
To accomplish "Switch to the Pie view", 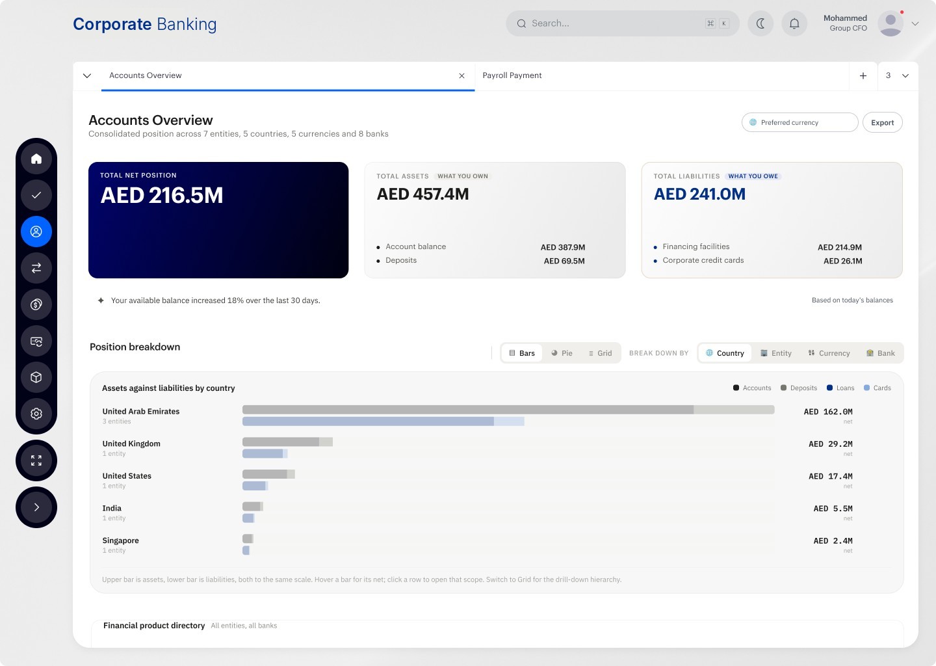I will point(562,353).
